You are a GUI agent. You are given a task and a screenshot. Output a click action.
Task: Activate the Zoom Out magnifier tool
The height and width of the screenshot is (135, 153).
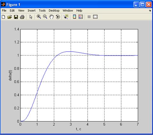click(x=45, y=17)
